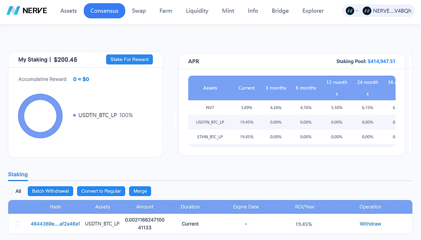The width and height of the screenshot is (421, 240).
Task: Open transaction hash 4644369e....af2a46a1
Action: 56,224
